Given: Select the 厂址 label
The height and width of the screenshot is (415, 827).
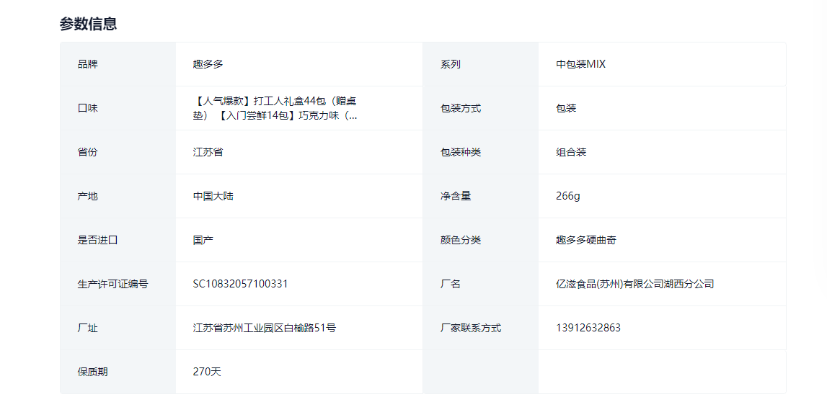Looking at the screenshot, I should pyautogui.click(x=87, y=328).
